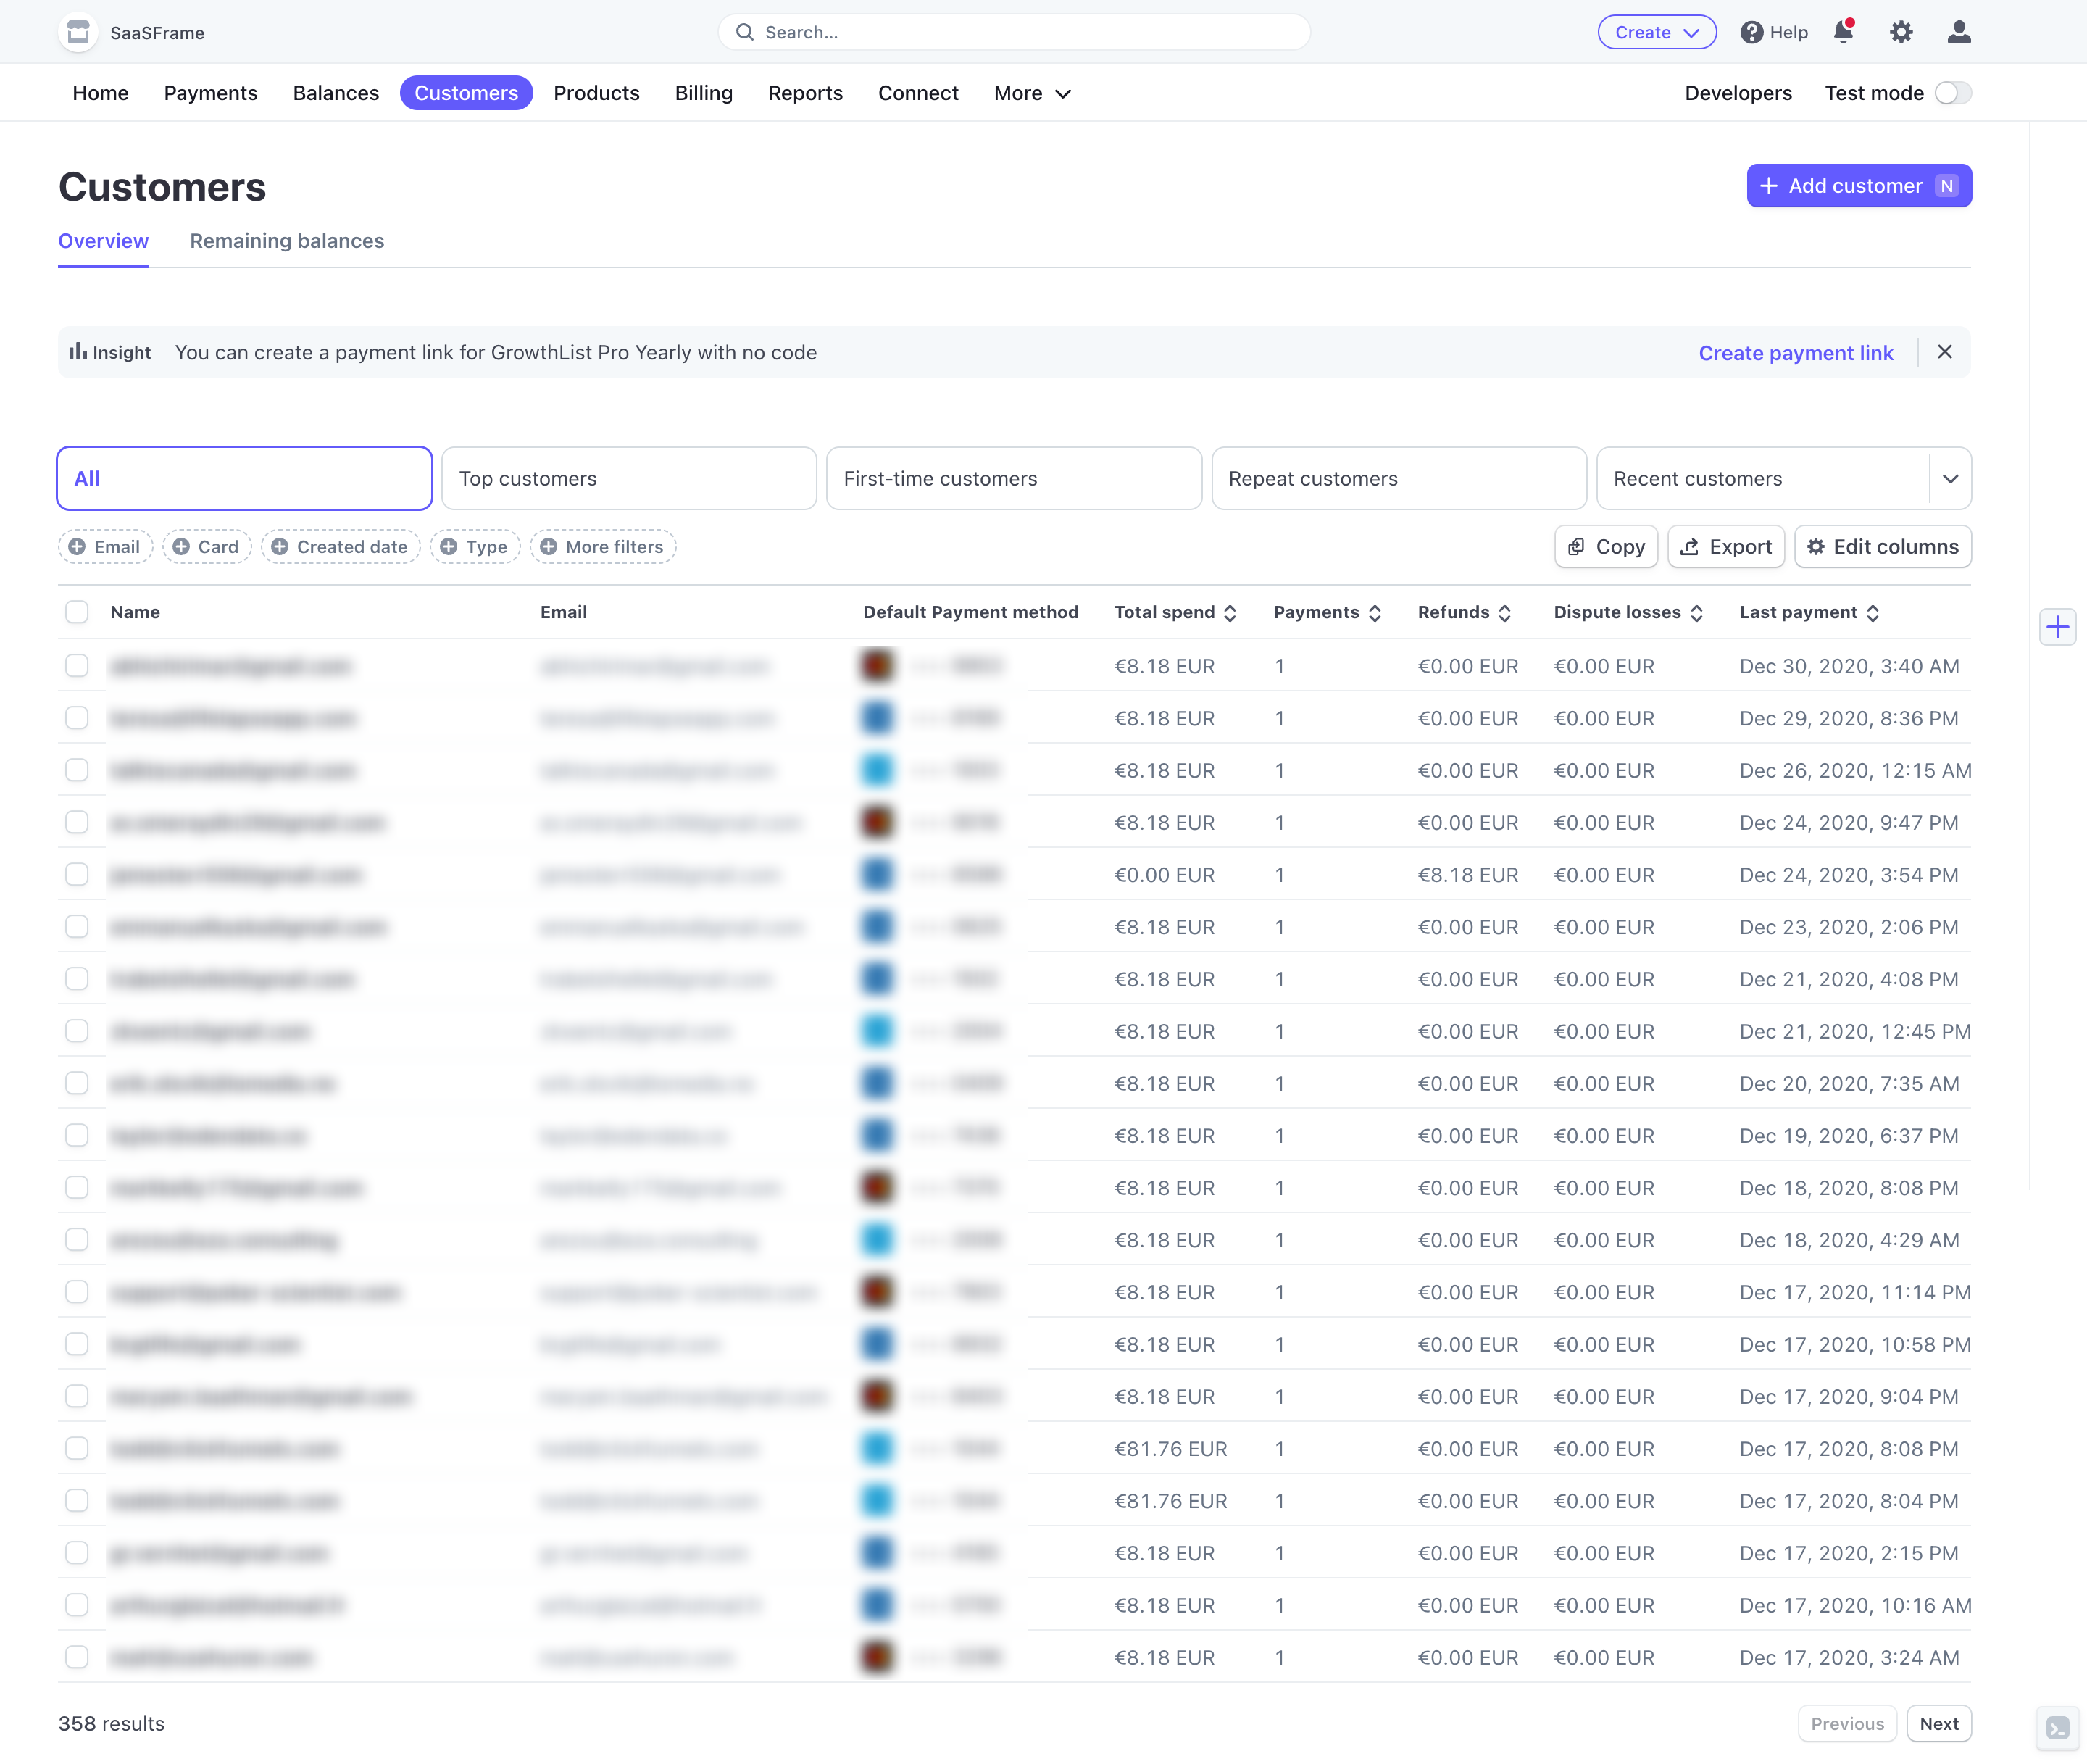2087x1764 pixels.
Task: Click the SaaSFrame logo icon
Action: tap(78, 32)
